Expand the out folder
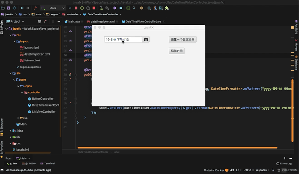Screen dimensions: 299x174 point(10,143)
